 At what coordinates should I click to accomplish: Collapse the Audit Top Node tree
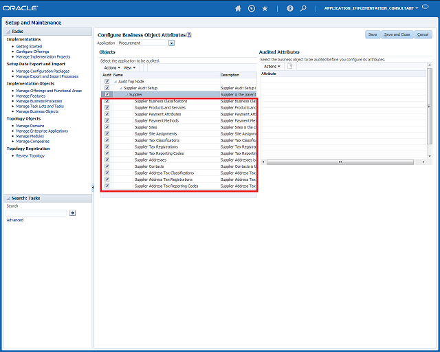tap(115, 82)
